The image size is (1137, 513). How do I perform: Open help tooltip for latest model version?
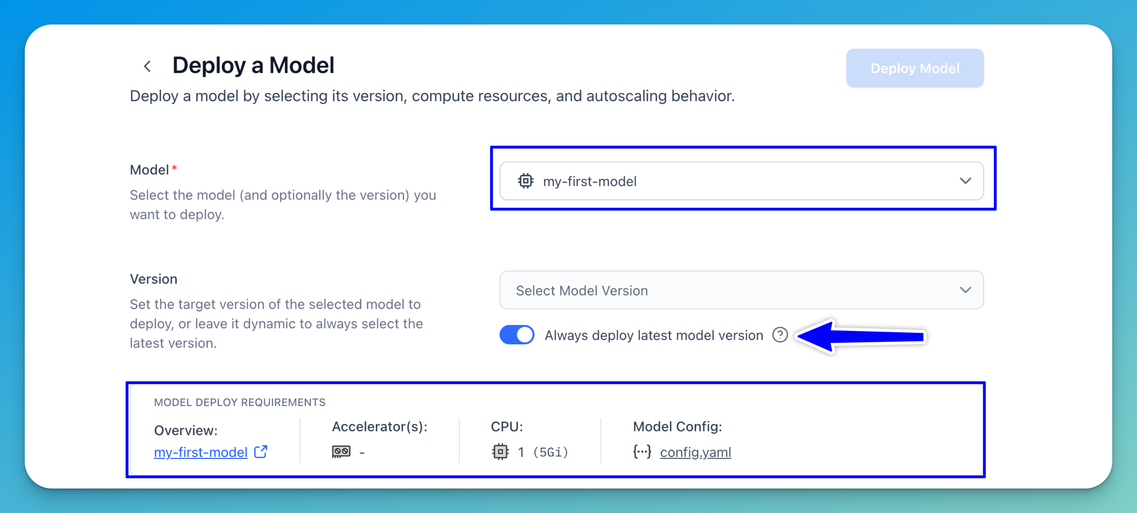click(x=780, y=335)
